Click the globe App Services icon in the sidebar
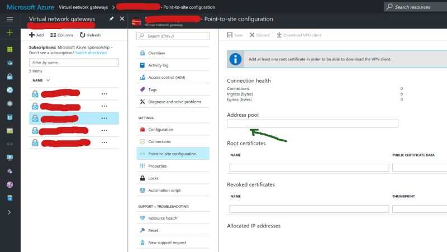 tap(9, 90)
